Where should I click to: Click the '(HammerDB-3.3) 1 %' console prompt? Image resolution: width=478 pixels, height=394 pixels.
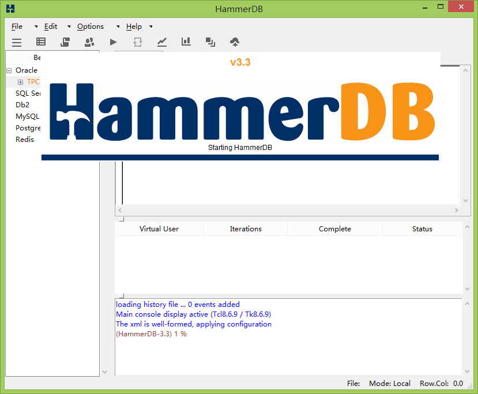pos(151,334)
